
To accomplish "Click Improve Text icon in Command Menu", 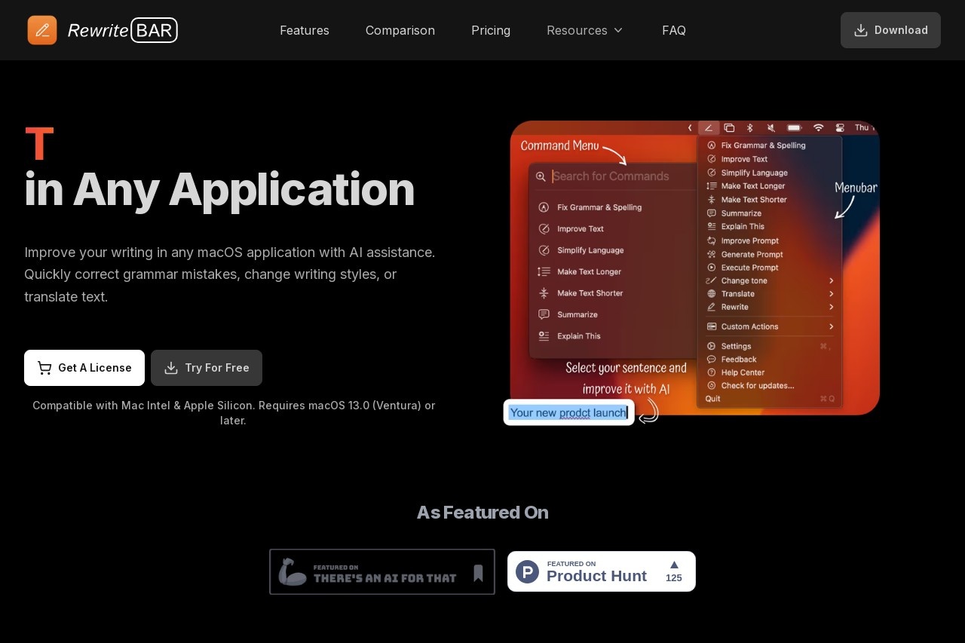I will (544, 228).
